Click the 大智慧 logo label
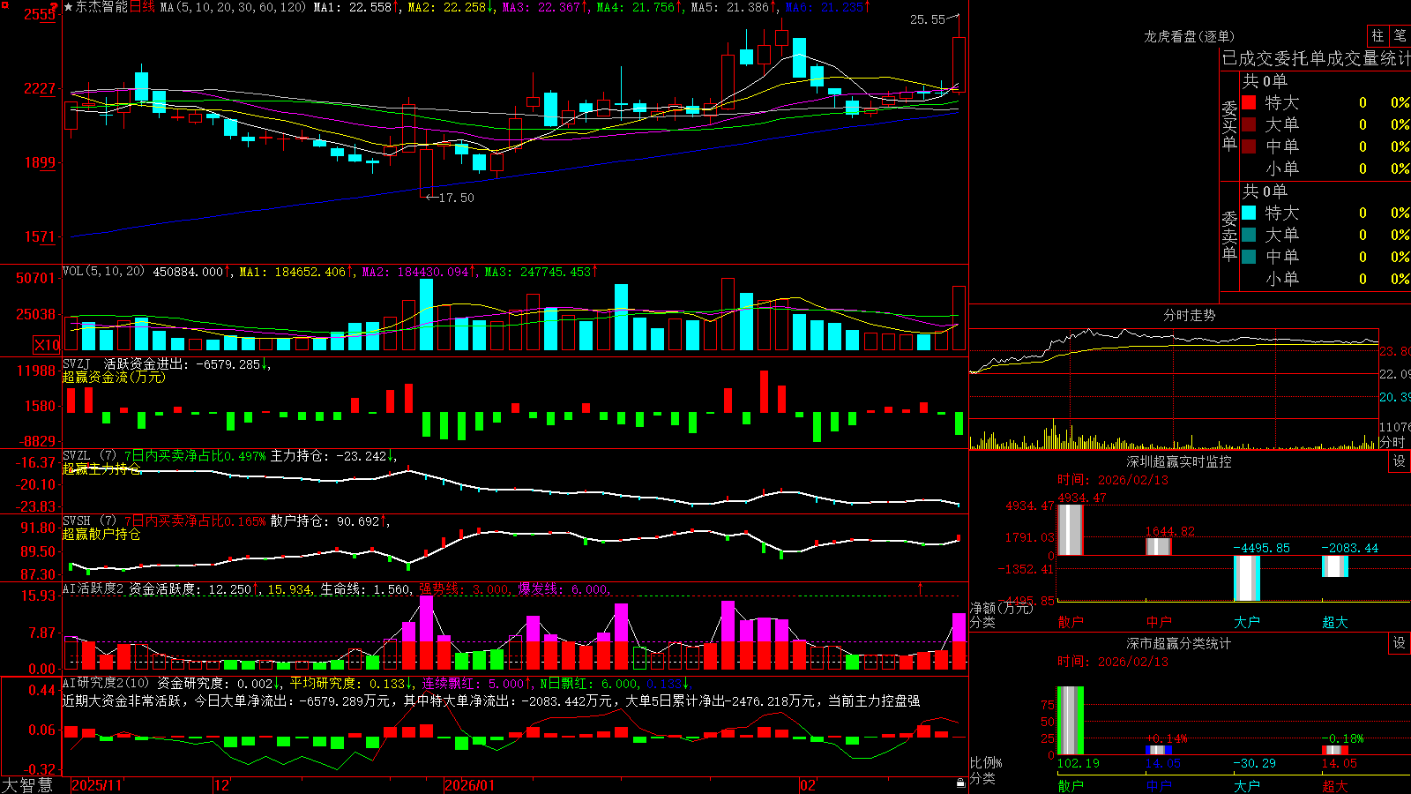Screen dimensions: 1411x794 click(x=27, y=784)
